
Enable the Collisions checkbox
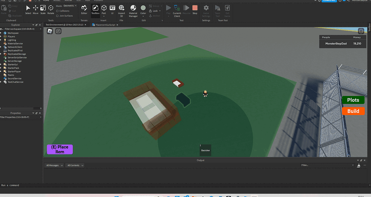click(57, 11)
